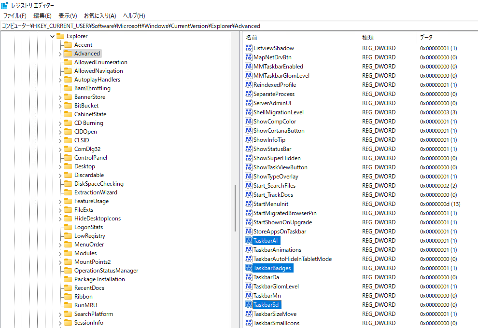Image resolution: width=478 pixels, height=328 pixels.
Task: Select the DWORD icon of TaskbarDa
Action: pyautogui.click(x=249, y=277)
